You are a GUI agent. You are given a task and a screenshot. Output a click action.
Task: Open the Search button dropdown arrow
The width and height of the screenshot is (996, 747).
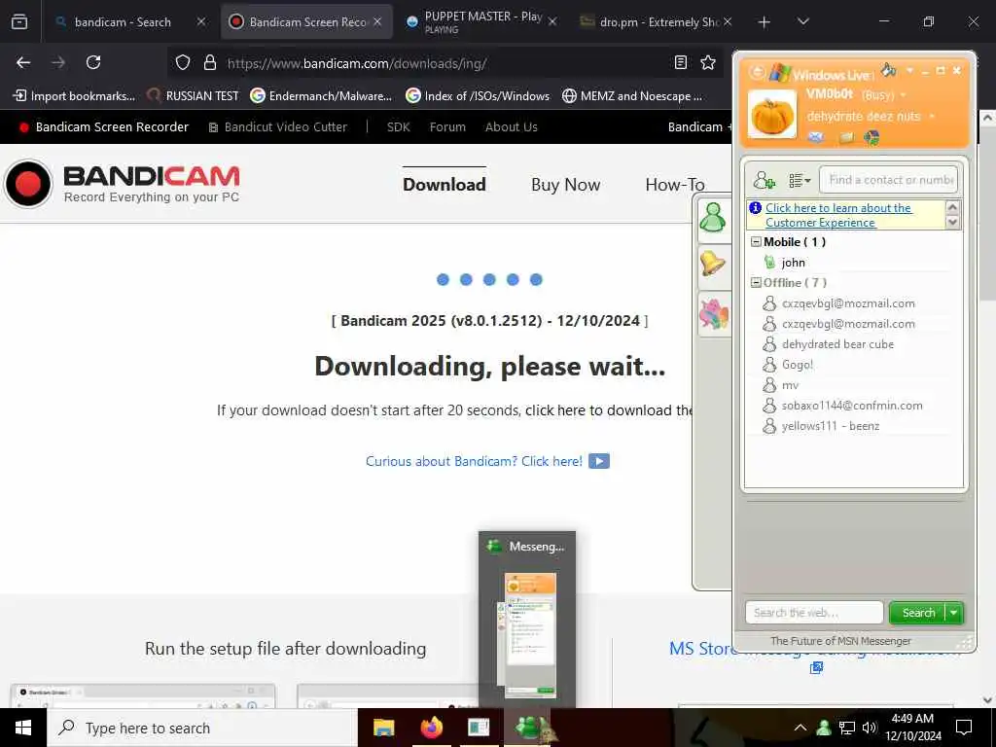(x=954, y=613)
